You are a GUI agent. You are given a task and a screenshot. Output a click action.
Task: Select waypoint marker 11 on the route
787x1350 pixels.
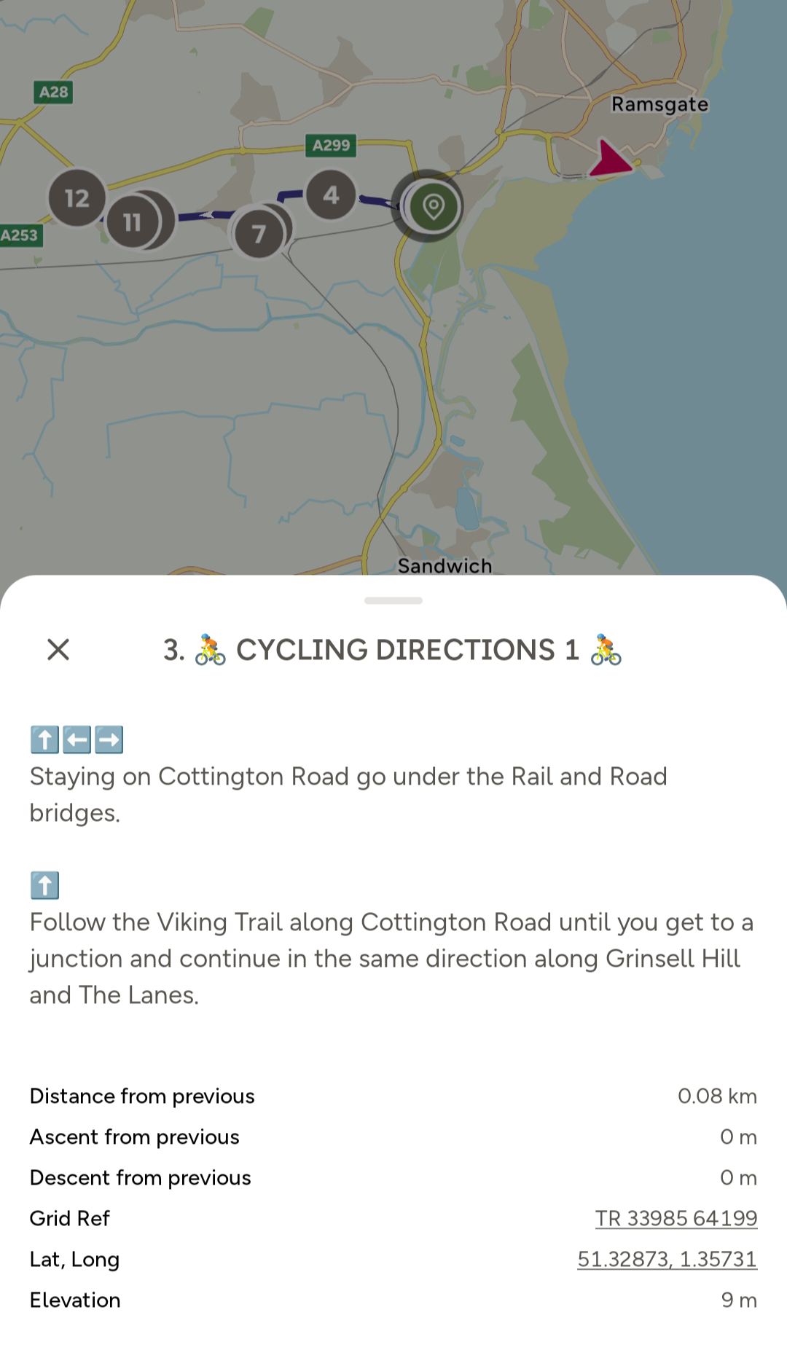tap(132, 222)
